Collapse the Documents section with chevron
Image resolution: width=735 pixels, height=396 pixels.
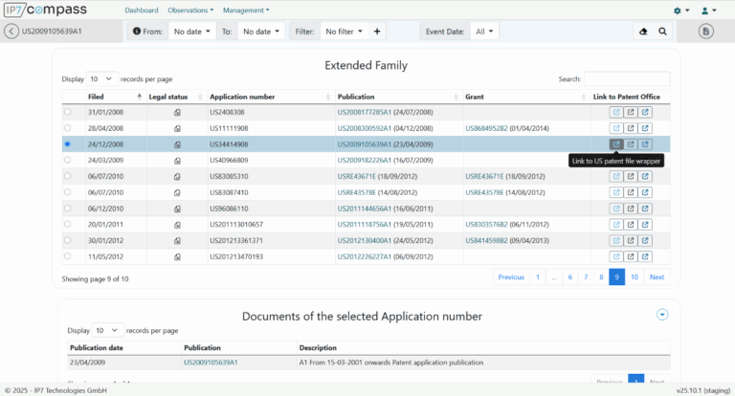click(x=661, y=315)
